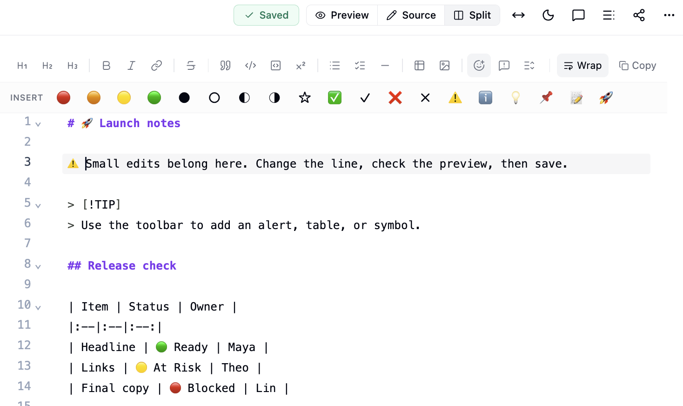Insert a horizontal rule

(385, 66)
